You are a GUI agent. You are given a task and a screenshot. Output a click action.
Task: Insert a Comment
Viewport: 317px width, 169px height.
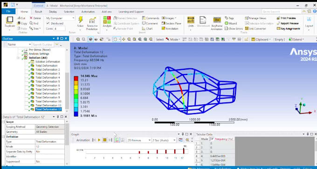click(150, 23)
